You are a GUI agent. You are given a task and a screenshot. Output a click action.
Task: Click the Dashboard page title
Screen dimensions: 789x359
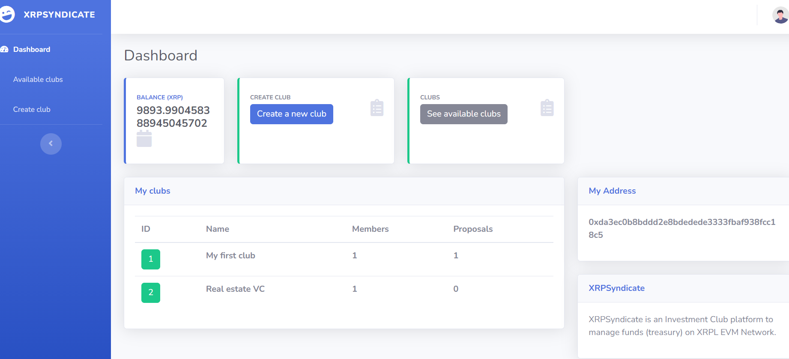pyautogui.click(x=161, y=55)
